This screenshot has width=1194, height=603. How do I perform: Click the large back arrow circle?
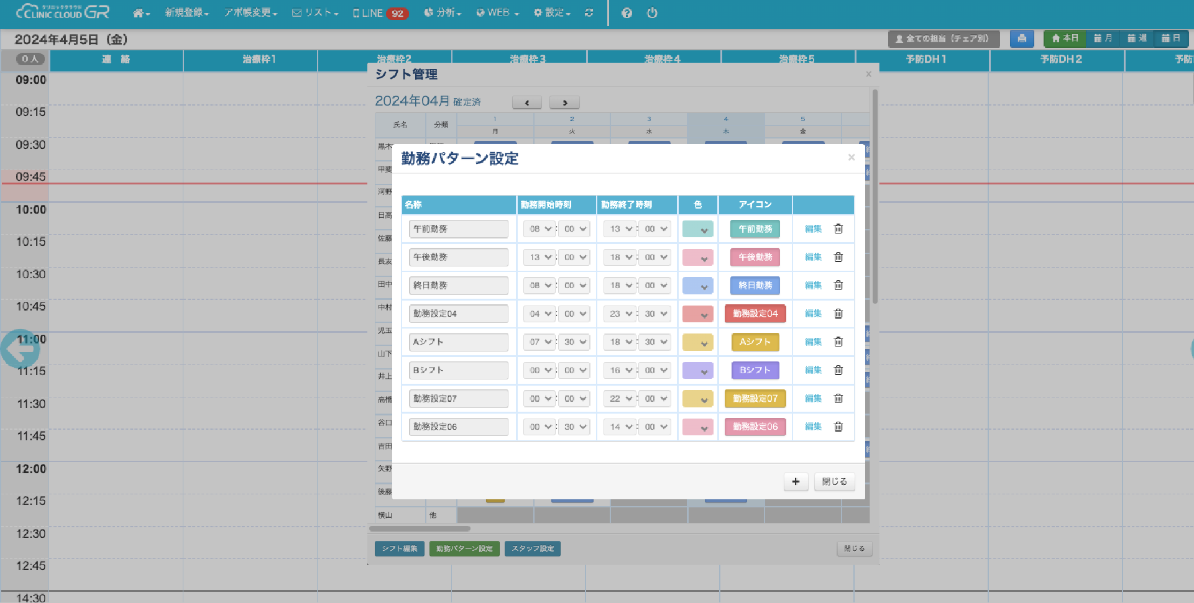pyautogui.click(x=20, y=349)
